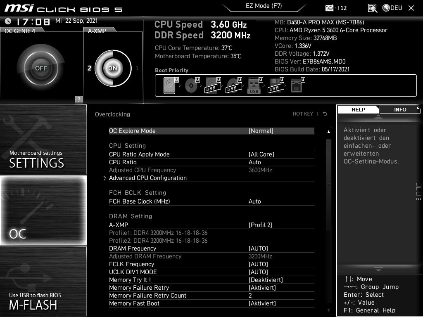
Task: Click the DDR Voltage 1.372V reading
Action: click(x=302, y=54)
